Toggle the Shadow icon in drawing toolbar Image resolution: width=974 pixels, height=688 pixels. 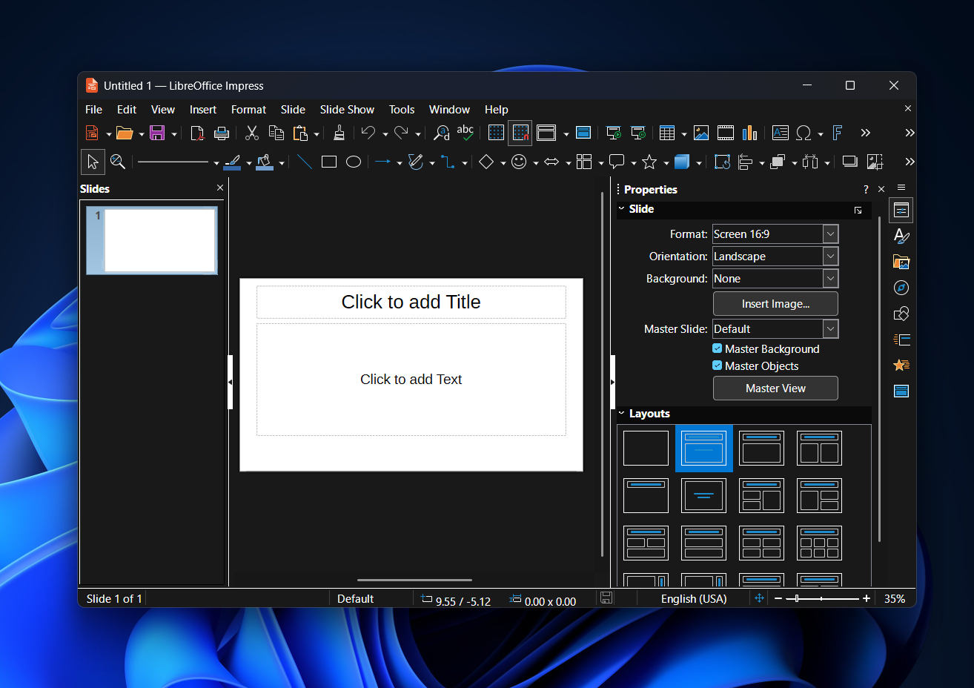850,162
